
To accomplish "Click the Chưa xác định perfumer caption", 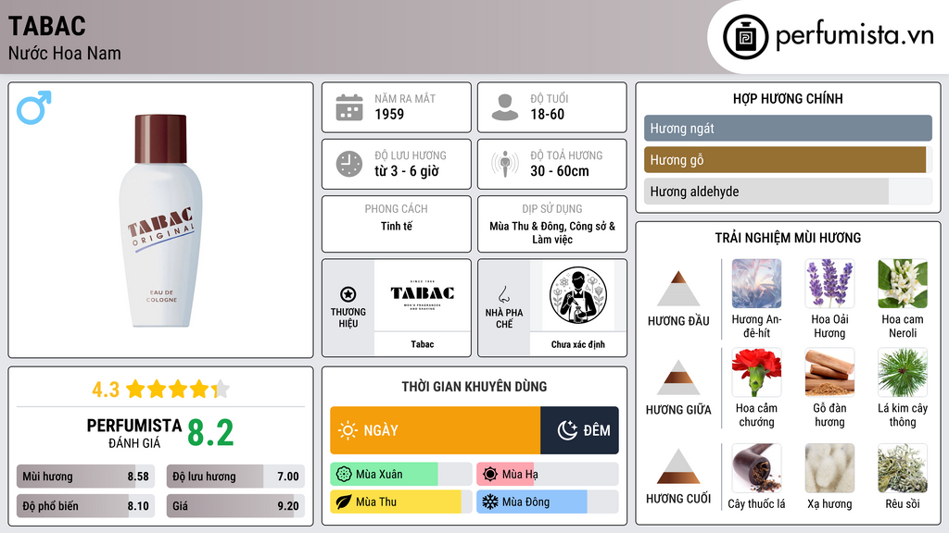I will [x=578, y=344].
